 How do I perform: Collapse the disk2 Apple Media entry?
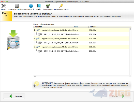[35, 39]
